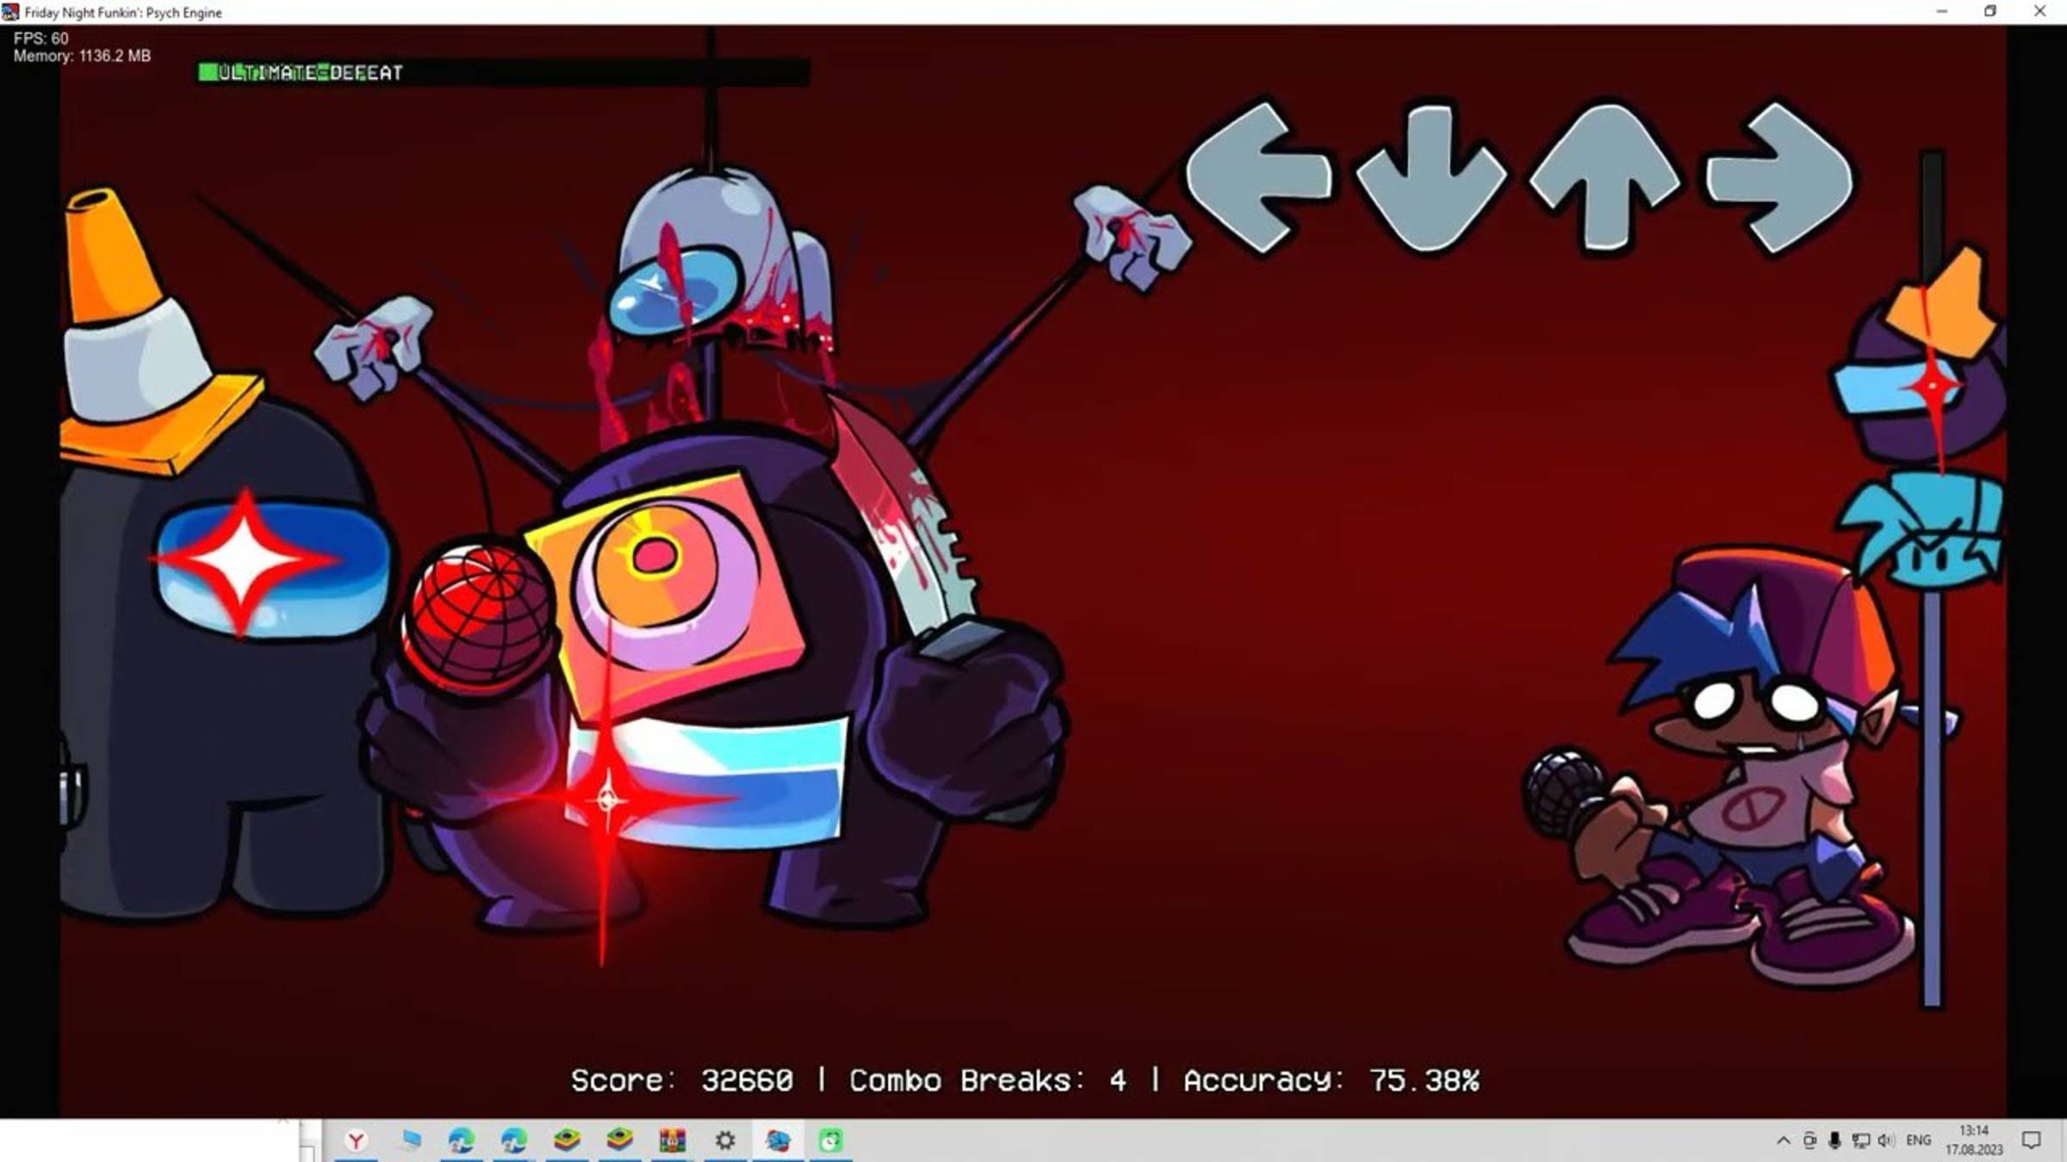The image size is (2067, 1162).
Task: Click the microphone tray icon
Action: coord(1834,1140)
